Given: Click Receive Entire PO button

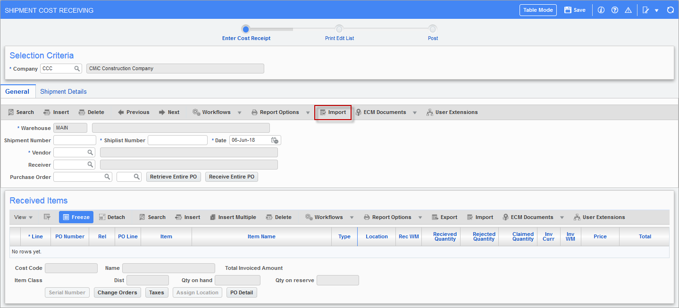Looking at the screenshot, I should (x=232, y=177).
